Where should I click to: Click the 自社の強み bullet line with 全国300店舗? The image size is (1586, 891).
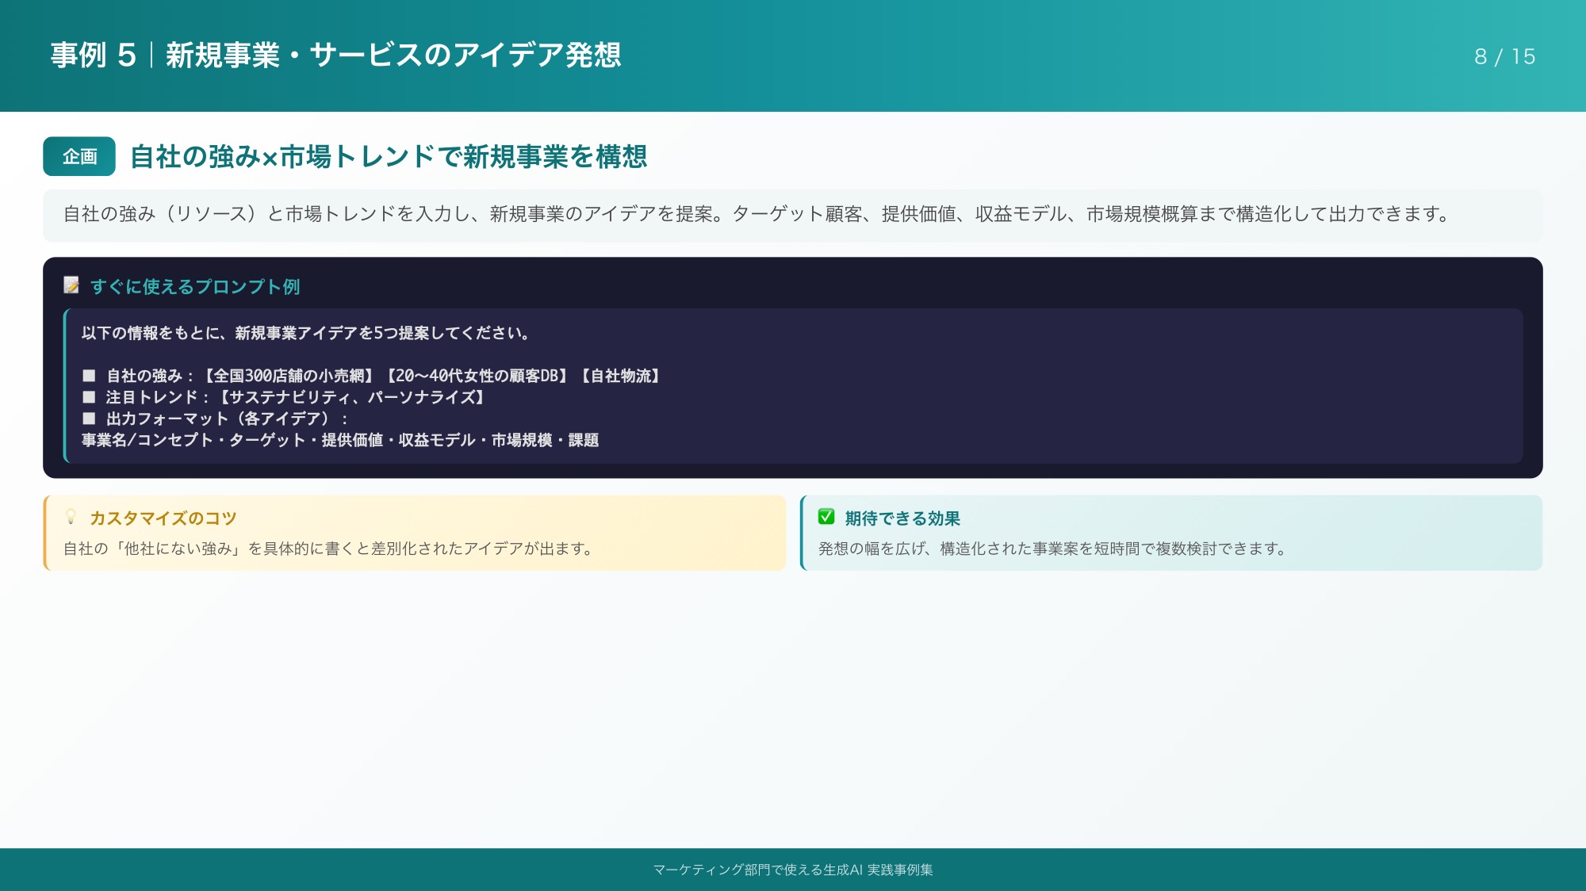pos(371,376)
